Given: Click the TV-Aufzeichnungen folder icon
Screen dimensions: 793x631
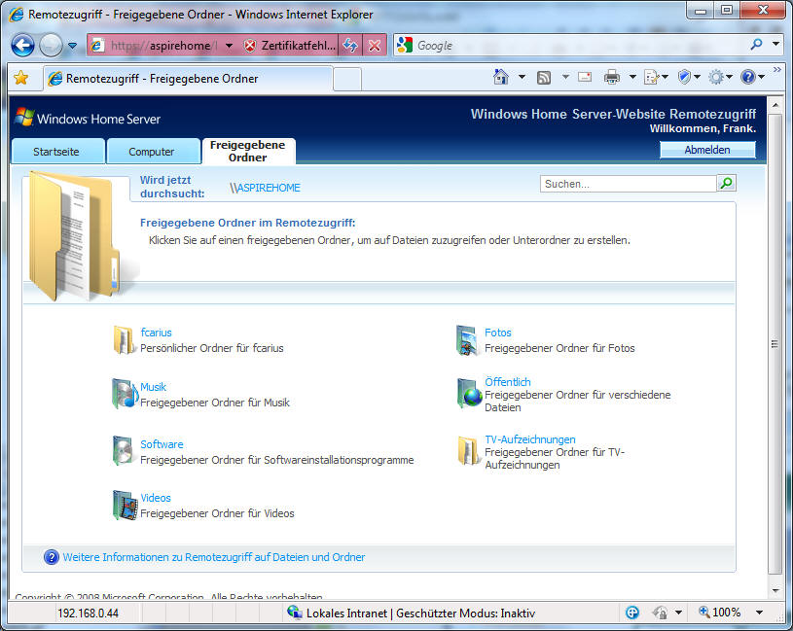Looking at the screenshot, I should tap(468, 450).
